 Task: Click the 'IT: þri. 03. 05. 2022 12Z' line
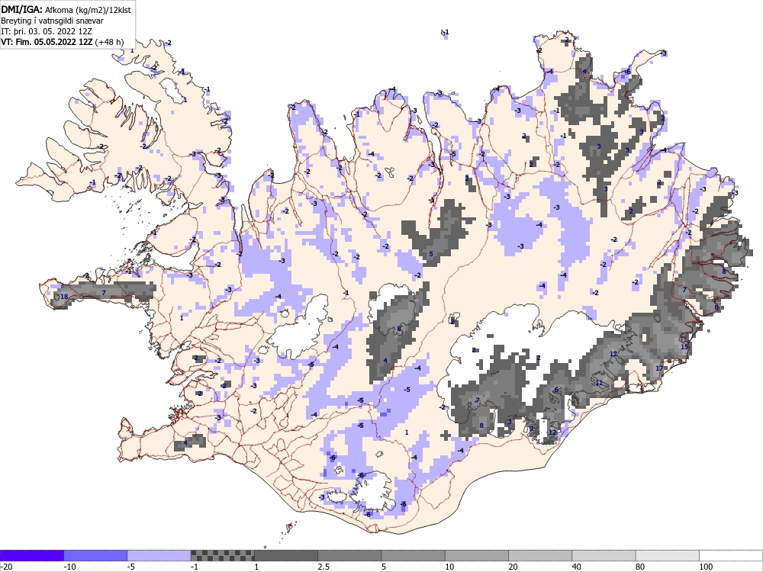click(47, 31)
